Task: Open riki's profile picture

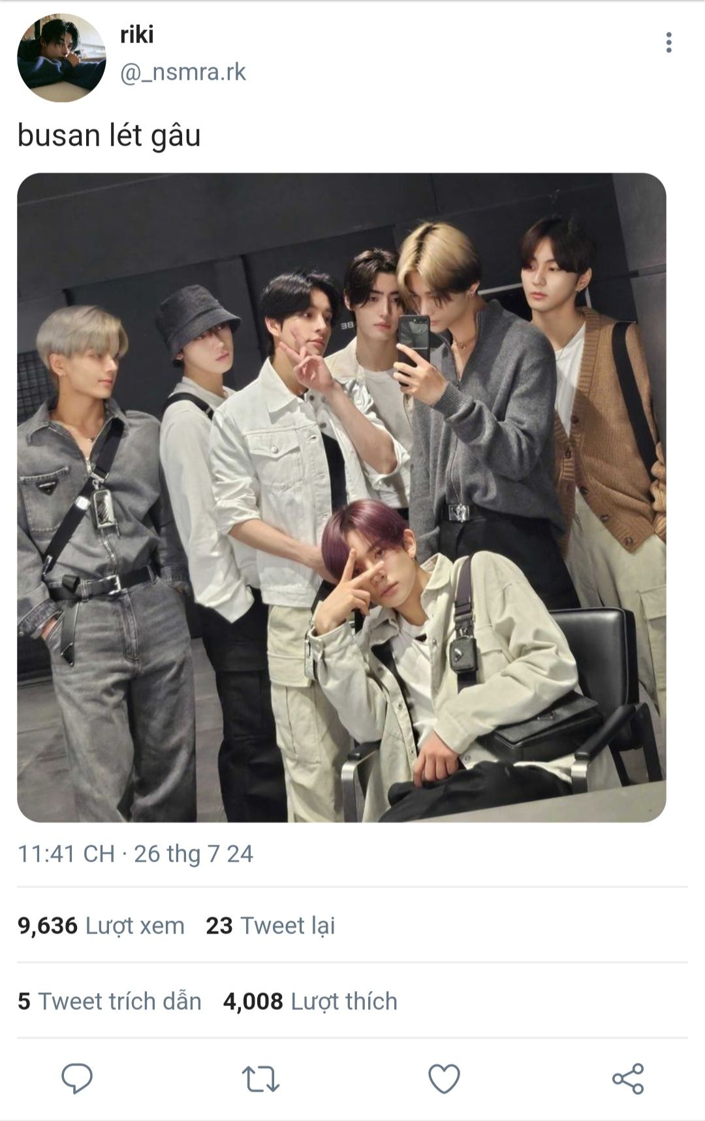Action: click(61, 57)
